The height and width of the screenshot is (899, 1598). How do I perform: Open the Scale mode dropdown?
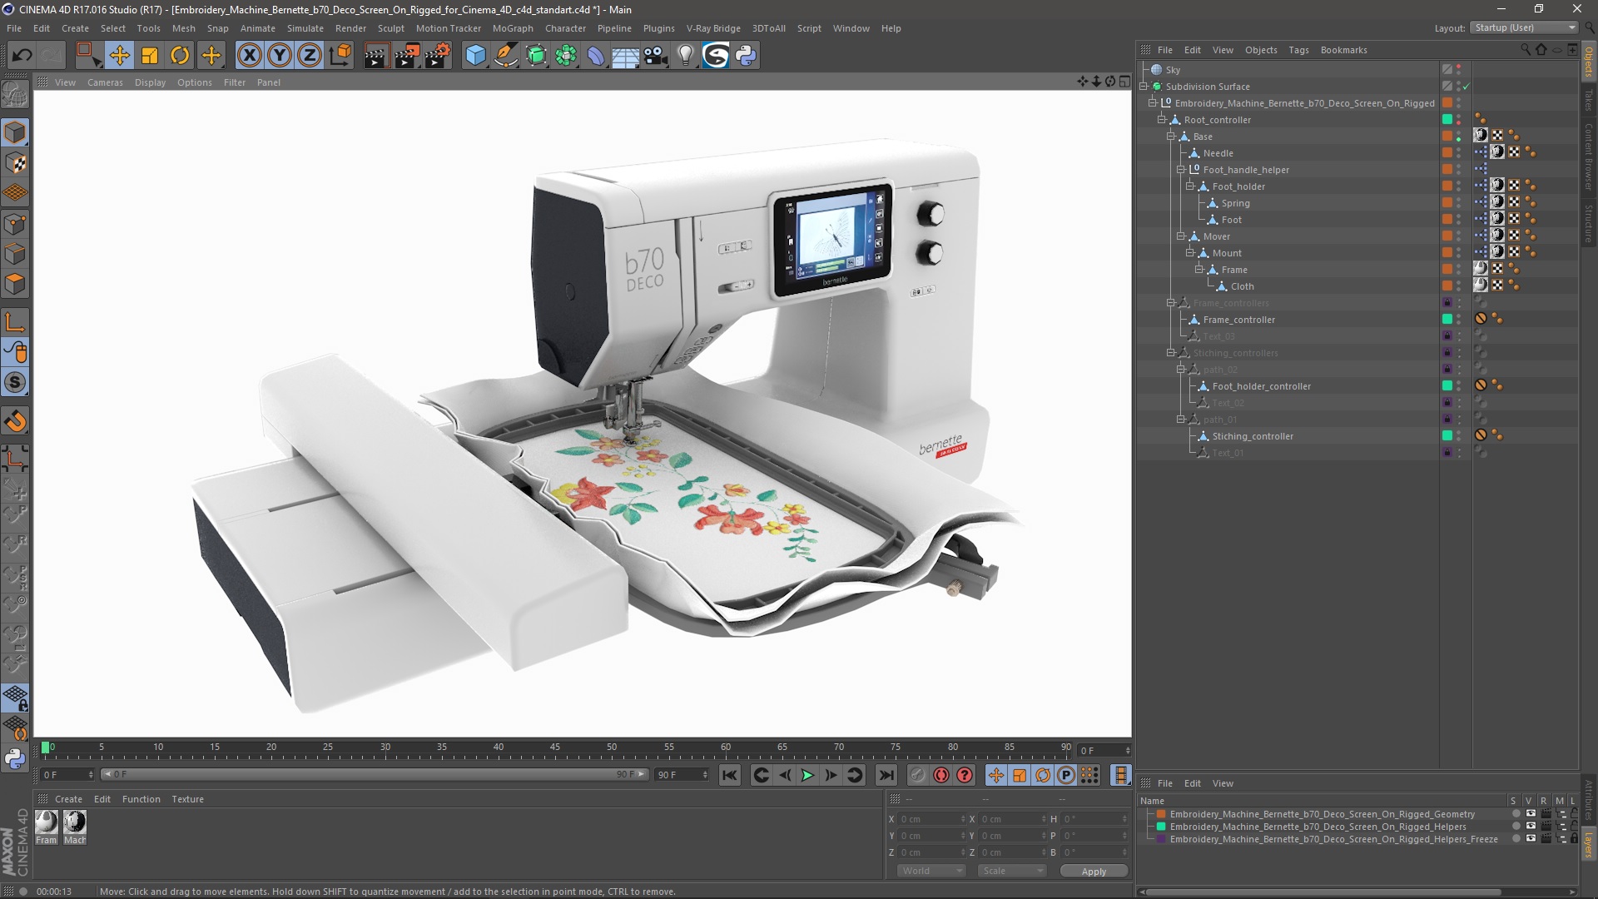[x=1011, y=871]
